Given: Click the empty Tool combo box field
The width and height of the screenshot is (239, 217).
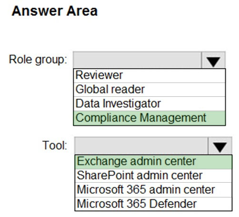Looking at the screenshot, I should pyautogui.click(x=141, y=146).
